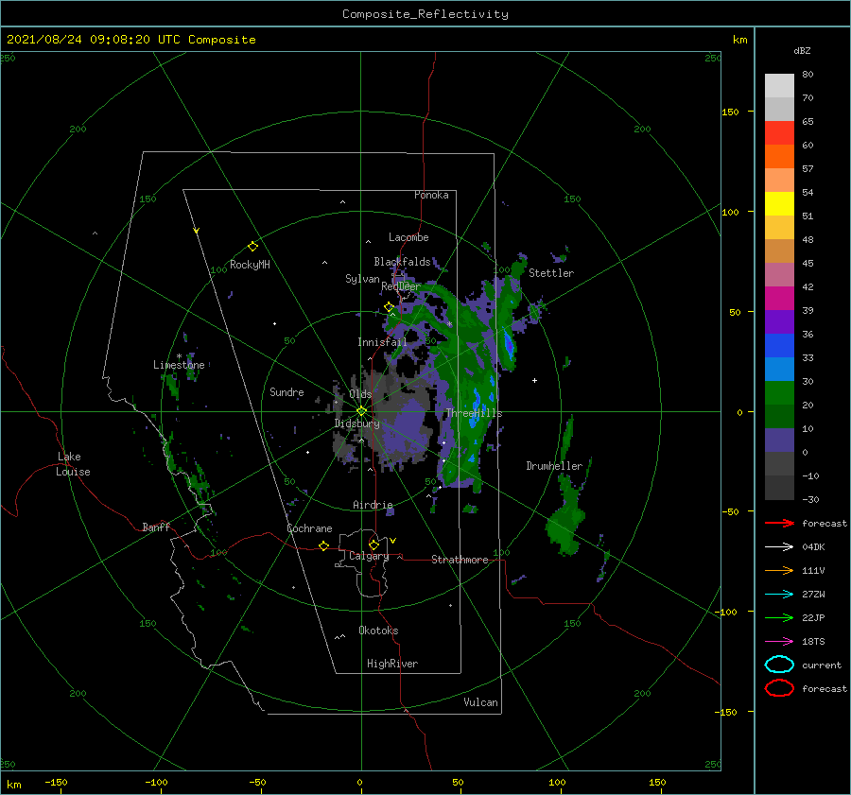Click the Ponoka city label
The height and width of the screenshot is (795, 851).
point(431,195)
